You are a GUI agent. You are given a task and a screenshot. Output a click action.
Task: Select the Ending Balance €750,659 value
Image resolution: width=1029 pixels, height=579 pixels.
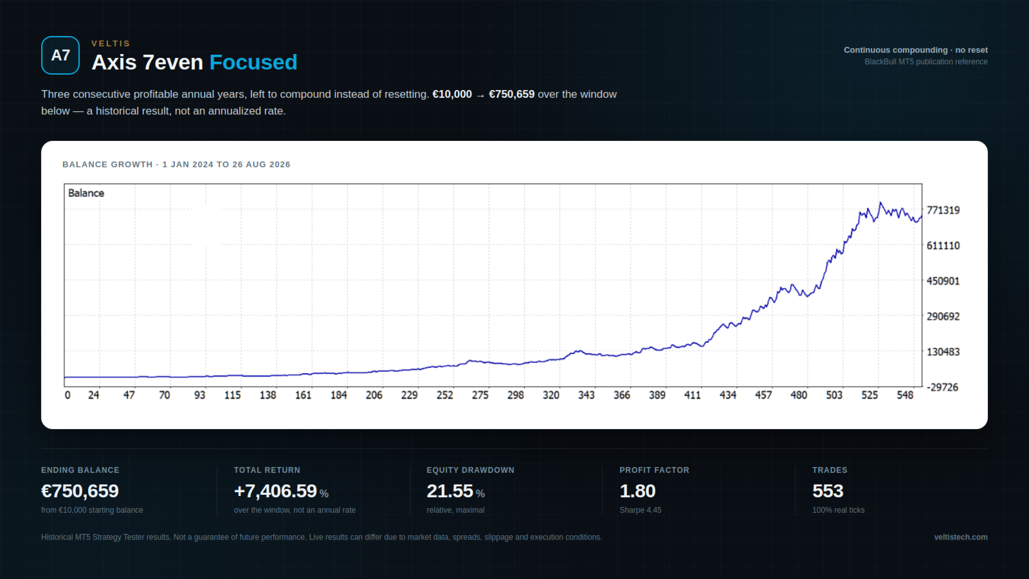[80, 491]
